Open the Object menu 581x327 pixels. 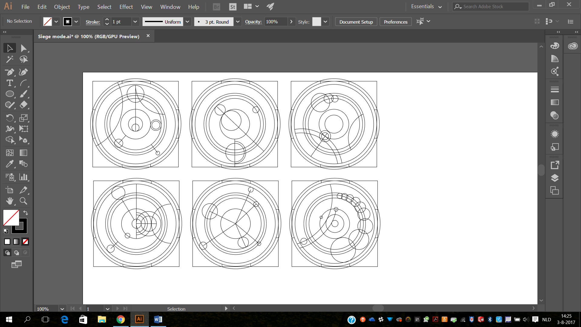coord(62,7)
